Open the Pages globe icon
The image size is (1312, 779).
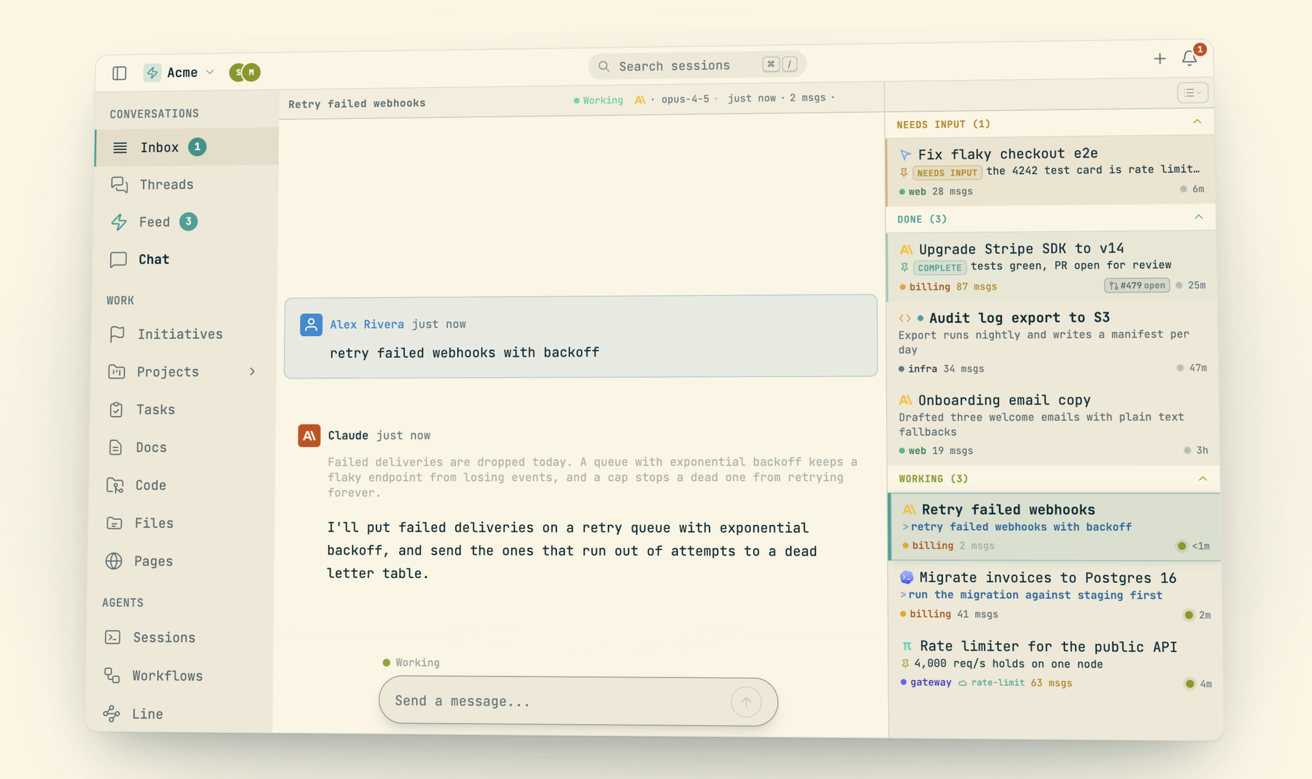tap(113, 561)
